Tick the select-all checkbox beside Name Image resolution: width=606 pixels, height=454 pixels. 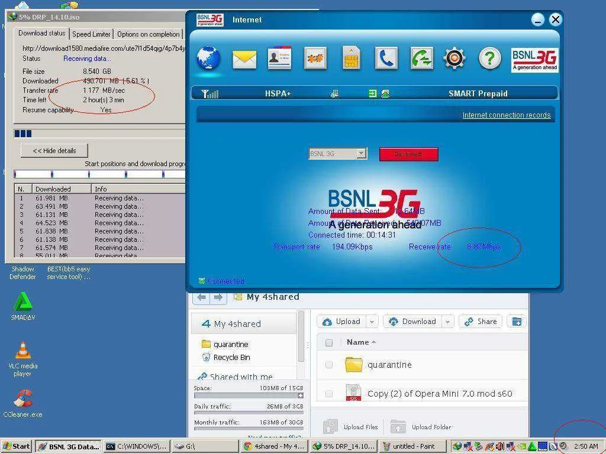[329, 342]
